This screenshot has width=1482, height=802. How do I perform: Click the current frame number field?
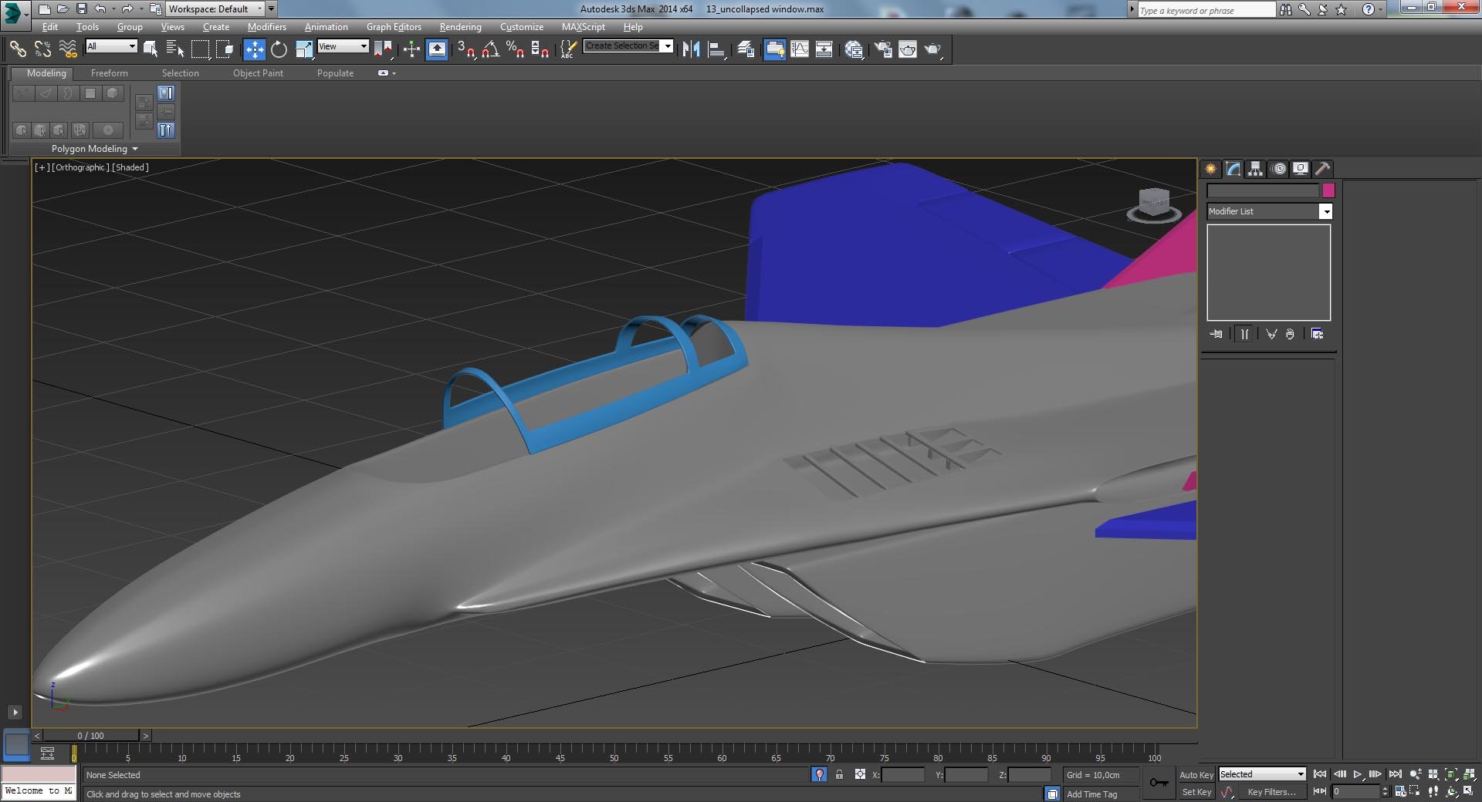click(1356, 792)
